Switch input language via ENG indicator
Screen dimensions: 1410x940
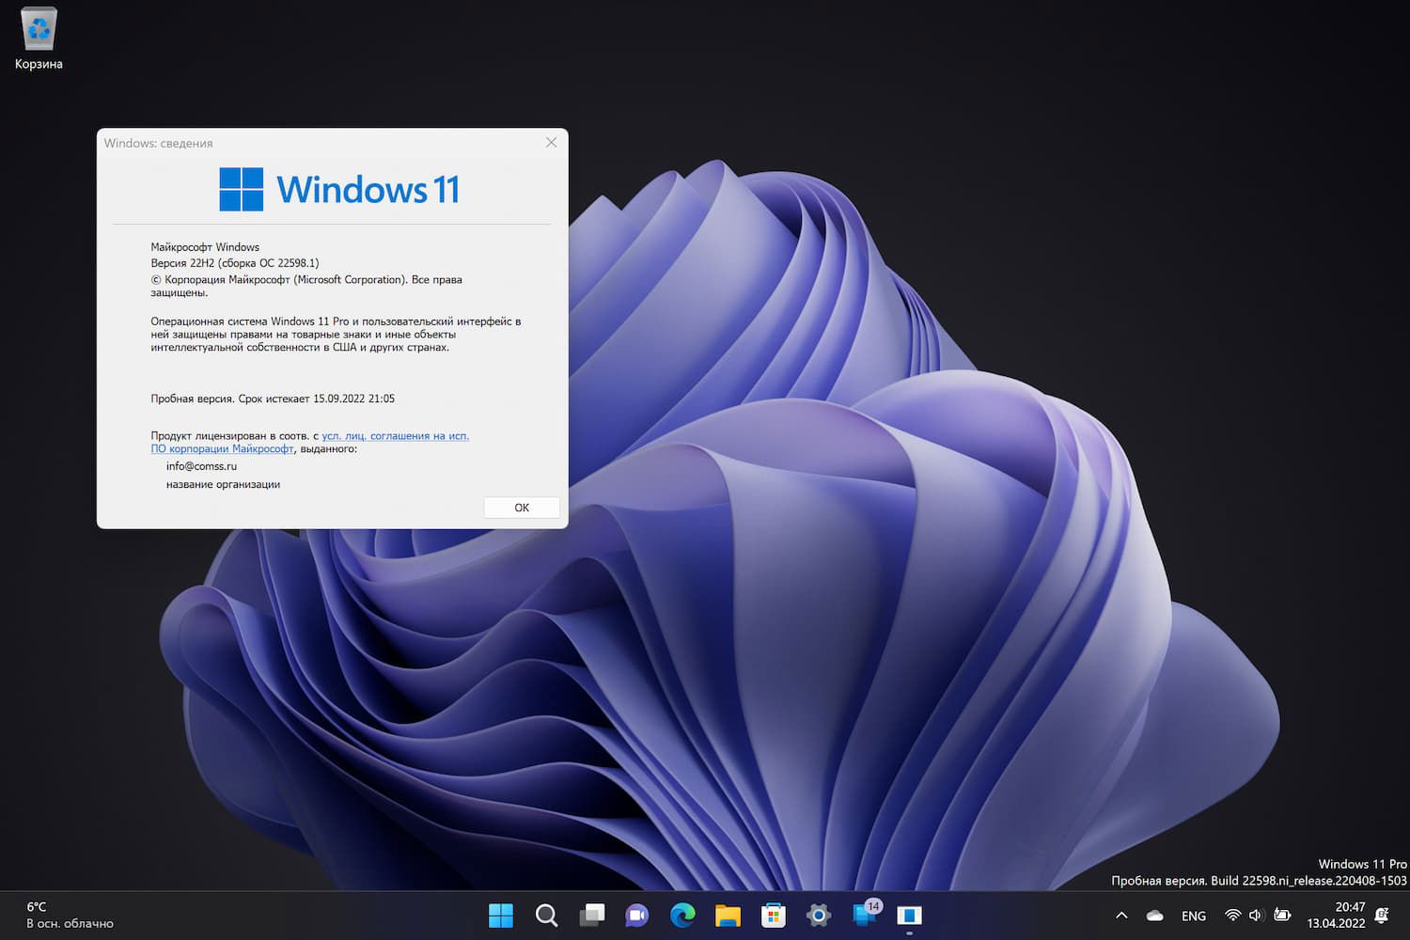tap(1193, 915)
